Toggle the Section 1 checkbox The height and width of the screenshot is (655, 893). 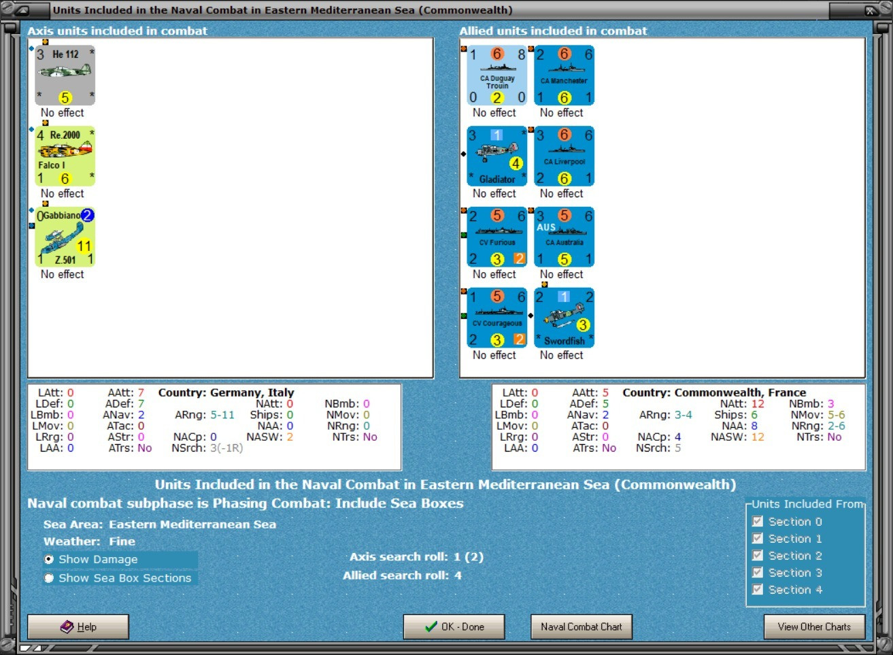[x=758, y=539]
